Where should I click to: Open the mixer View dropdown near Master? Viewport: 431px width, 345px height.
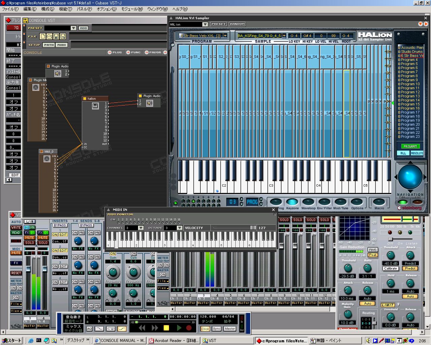pyautogui.click(x=163, y=288)
